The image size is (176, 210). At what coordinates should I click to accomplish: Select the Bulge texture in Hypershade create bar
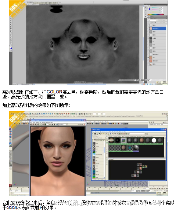pyautogui.click(x=94, y=143)
